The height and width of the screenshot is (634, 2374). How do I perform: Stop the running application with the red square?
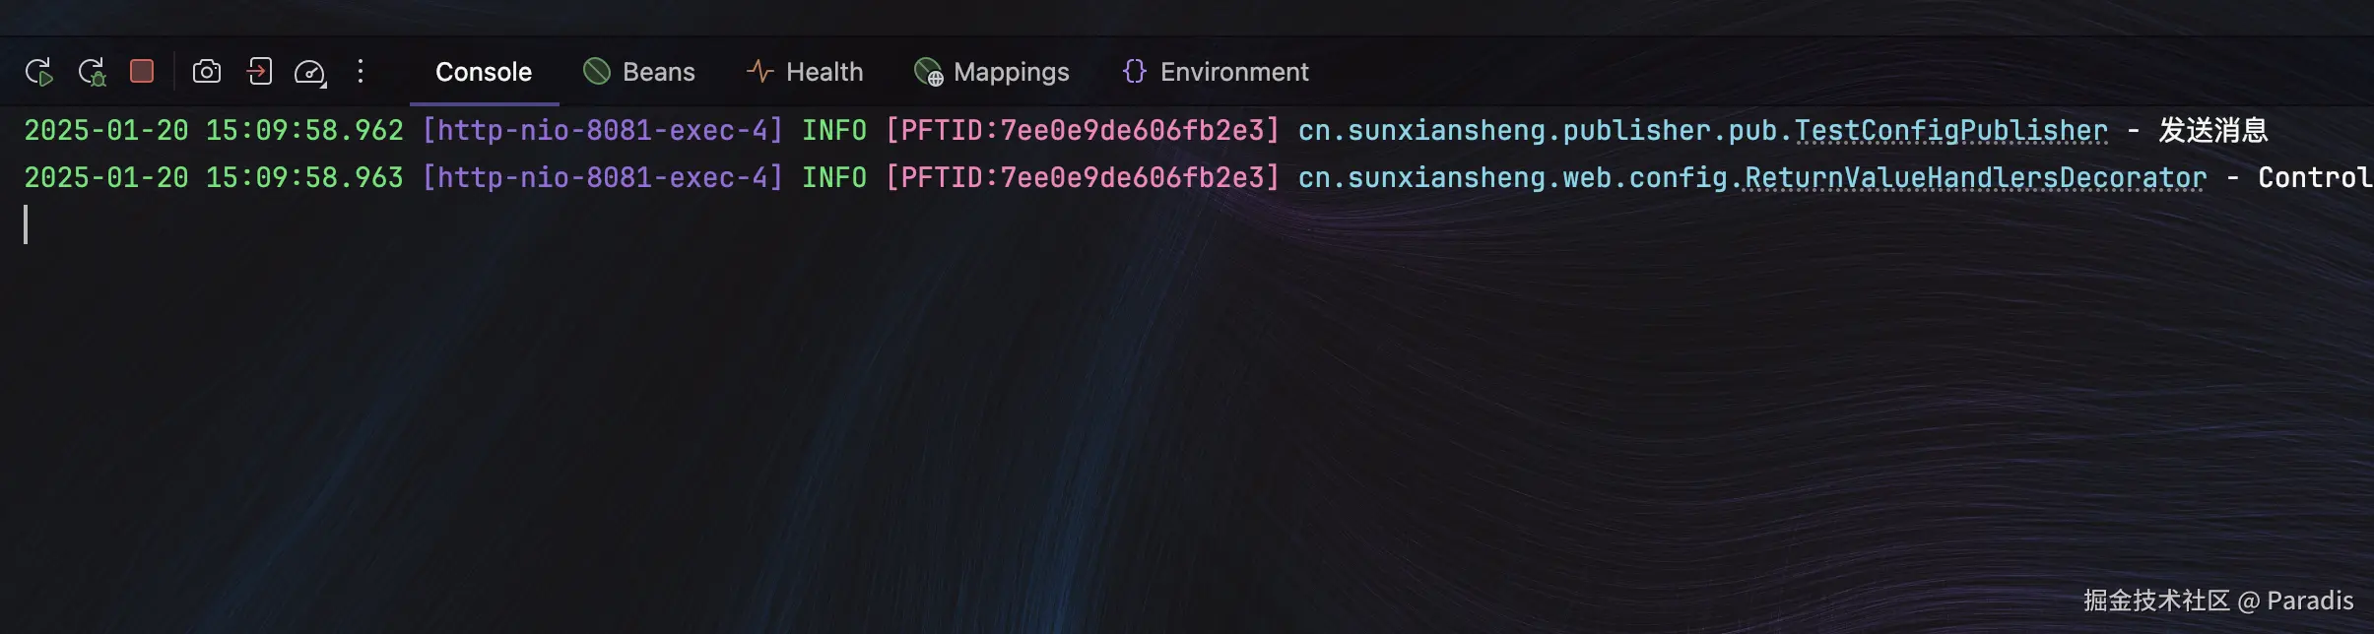(x=142, y=71)
